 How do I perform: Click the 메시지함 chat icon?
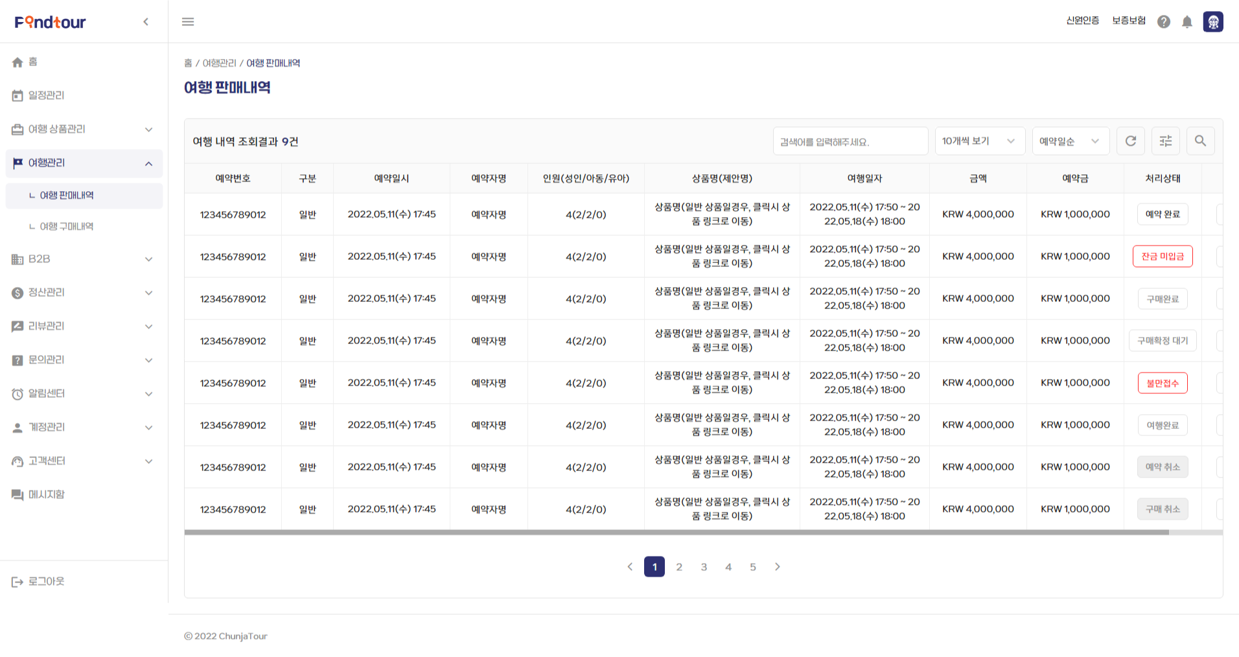point(17,495)
